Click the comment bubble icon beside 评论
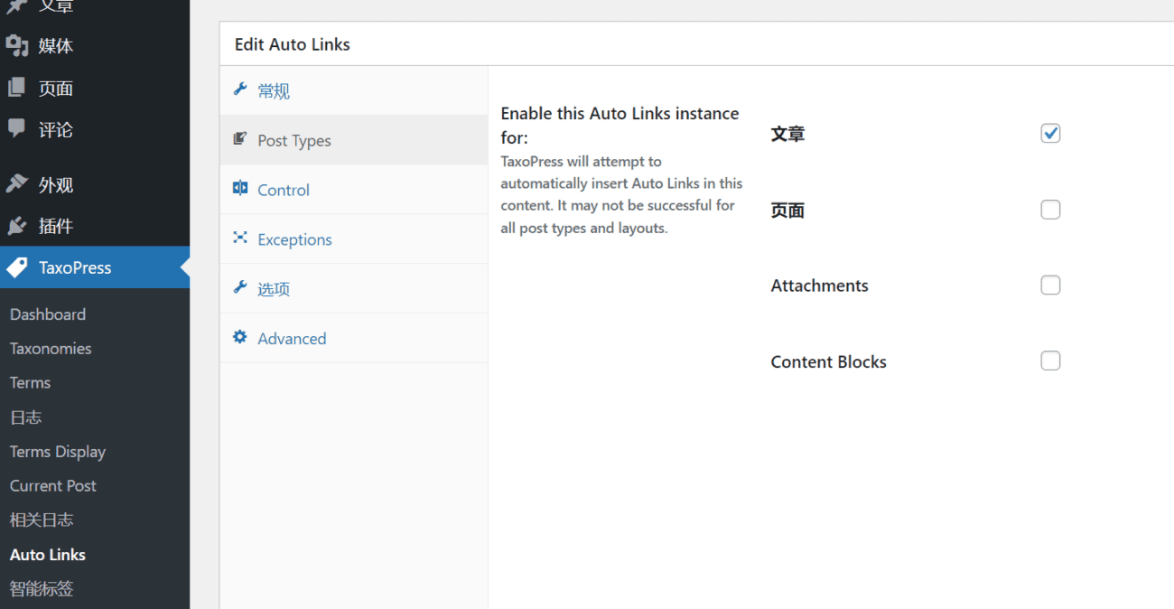The width and height of the screenshot is (1174, 609). [x=17, y=129]
